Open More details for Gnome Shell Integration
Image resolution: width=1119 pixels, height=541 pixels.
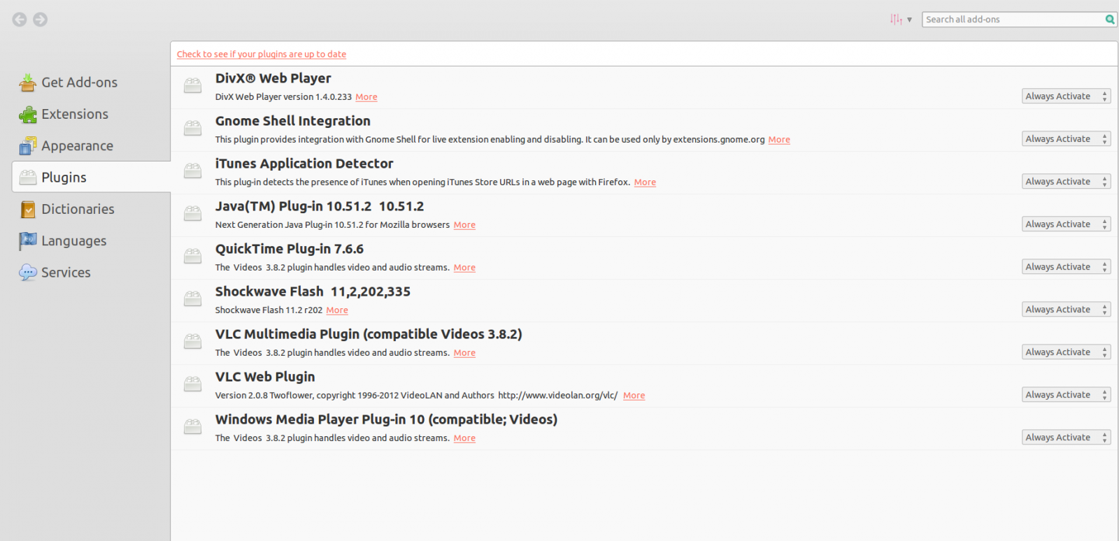click(x=779, y=140)
